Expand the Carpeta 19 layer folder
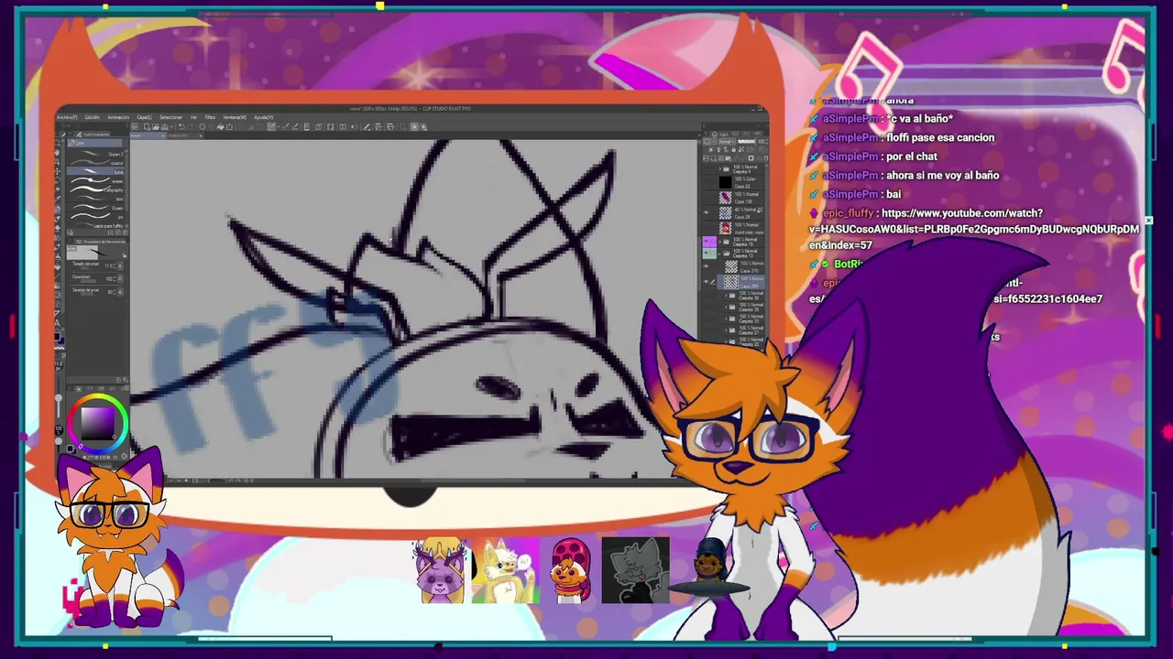 coord(720,242)
